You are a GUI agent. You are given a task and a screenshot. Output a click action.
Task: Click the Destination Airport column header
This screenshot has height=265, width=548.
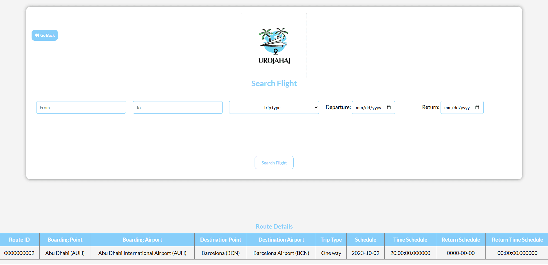pyautogui.click(x=281, y=240)
